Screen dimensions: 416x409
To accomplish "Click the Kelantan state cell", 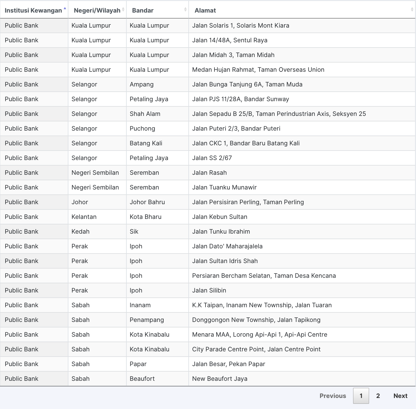I will 84,217.
